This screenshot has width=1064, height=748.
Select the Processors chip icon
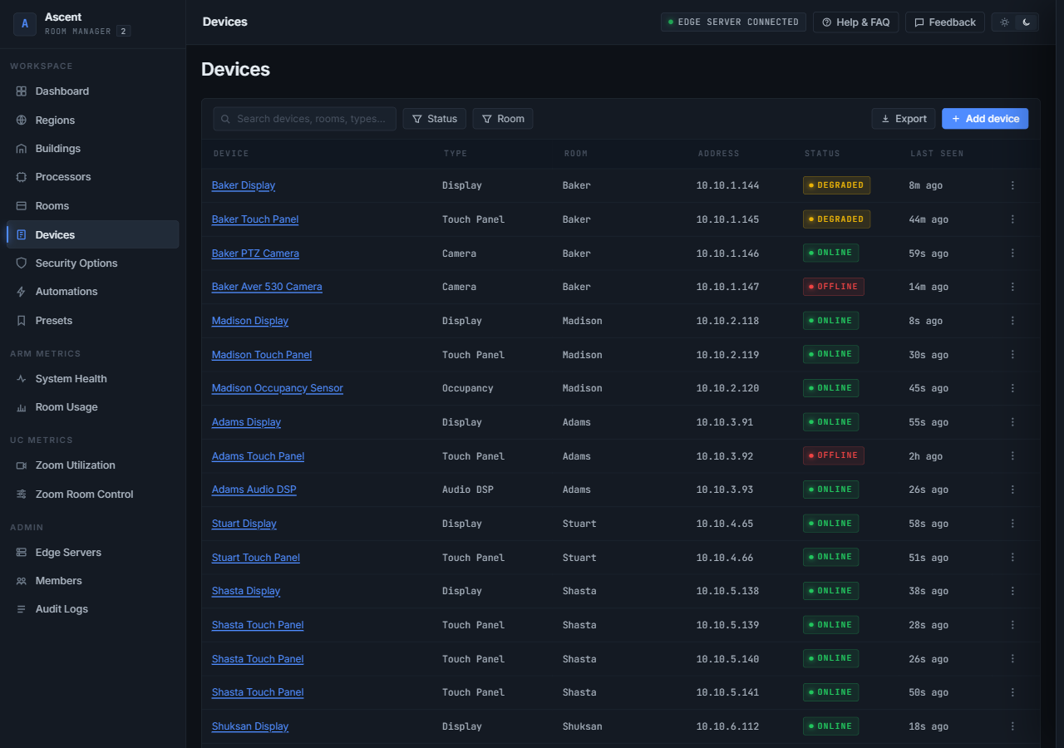coord(22,177)
